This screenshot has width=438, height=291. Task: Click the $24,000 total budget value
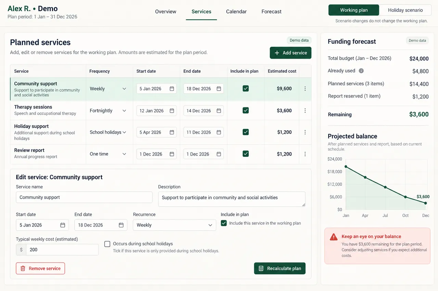pyautogui.click(x=419, y=59)
